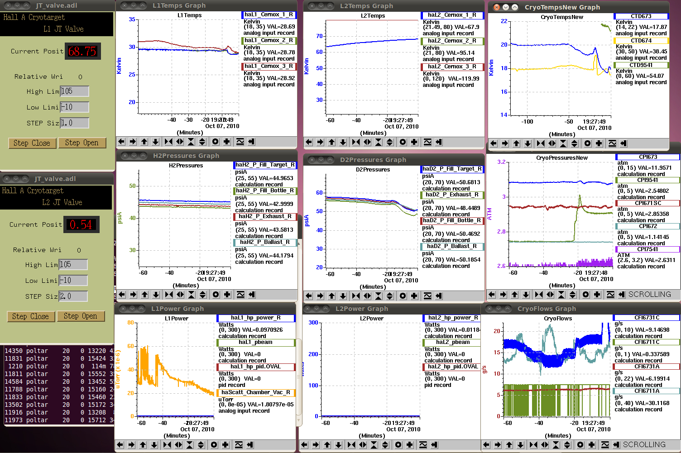Viewport: 681px width, 453px height.
Task: Pan down arrow in L2Temps Graph toolbar
Action: pos(343,142)
